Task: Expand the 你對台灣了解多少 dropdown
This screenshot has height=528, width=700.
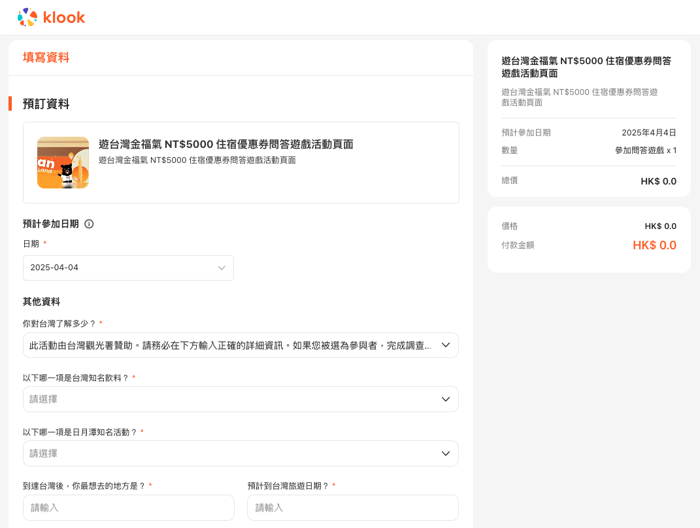Action: pyautogui.click(x=241, y=345)
